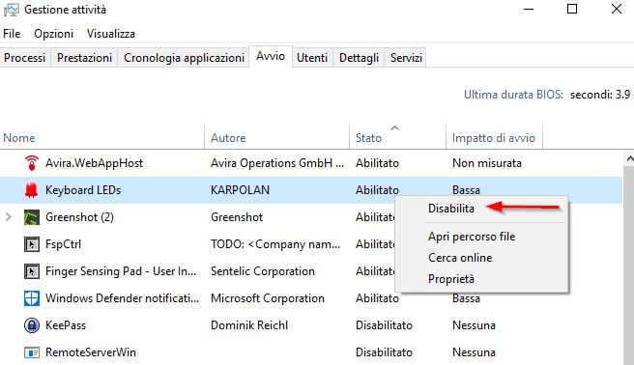Image resolution: width=634 pixels, height=365 pixels.
Task: Select the Finger Sensing Pad entry
Action: (121, 271)
